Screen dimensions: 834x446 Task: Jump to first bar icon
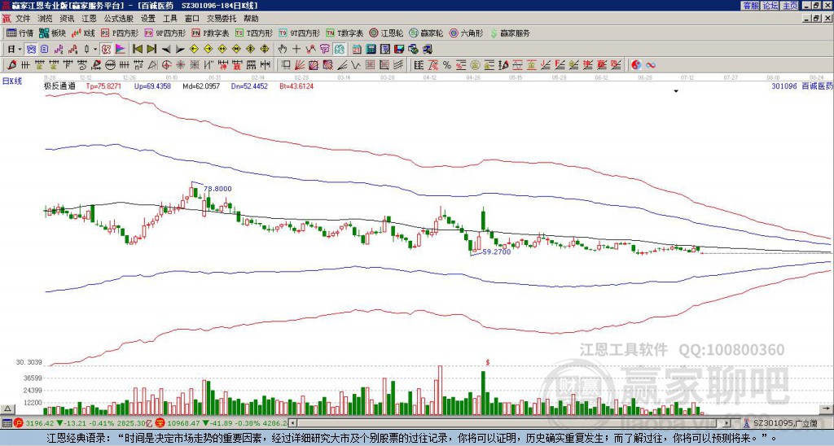[x=137, y=50]
